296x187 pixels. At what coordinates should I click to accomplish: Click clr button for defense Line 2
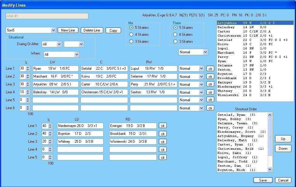pyautogui.click(x=163, y=134)
